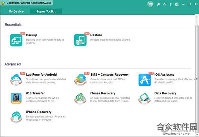Open help via question mark icon
The height and width of the screenshot is (137, 199).
(x=170, y=4)
